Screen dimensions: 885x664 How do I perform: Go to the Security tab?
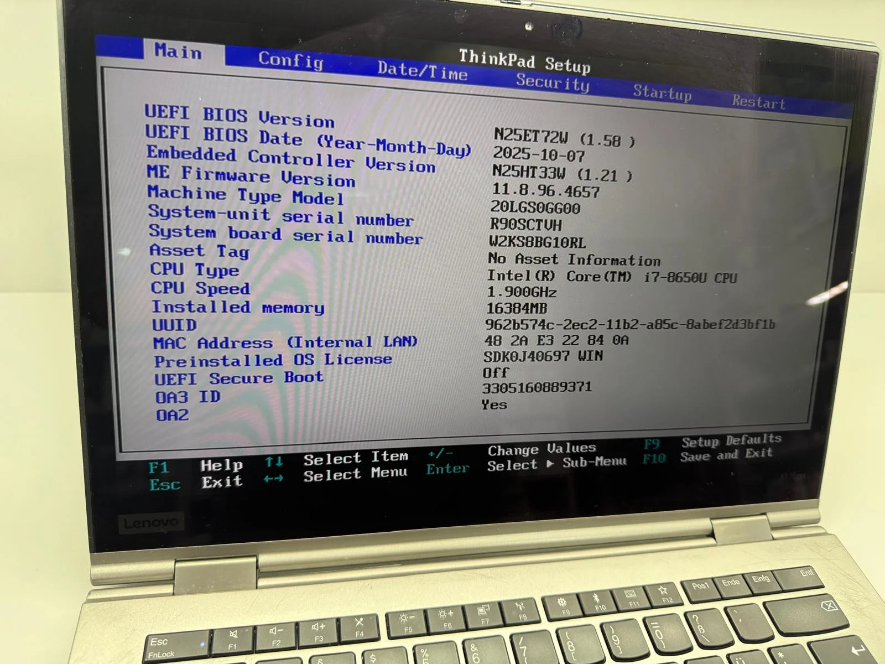553,82
